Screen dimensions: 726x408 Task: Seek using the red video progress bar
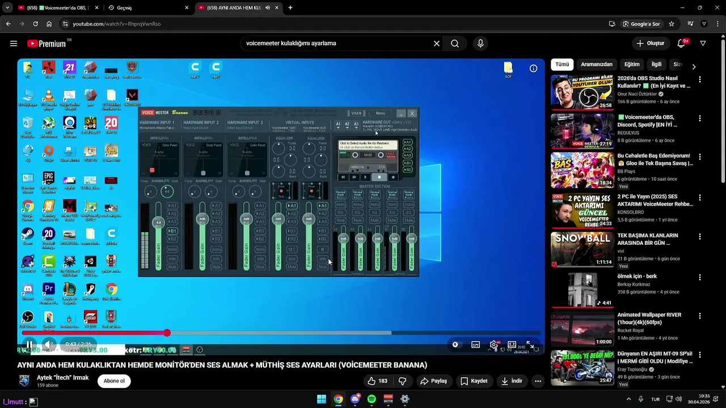(281, 333)
